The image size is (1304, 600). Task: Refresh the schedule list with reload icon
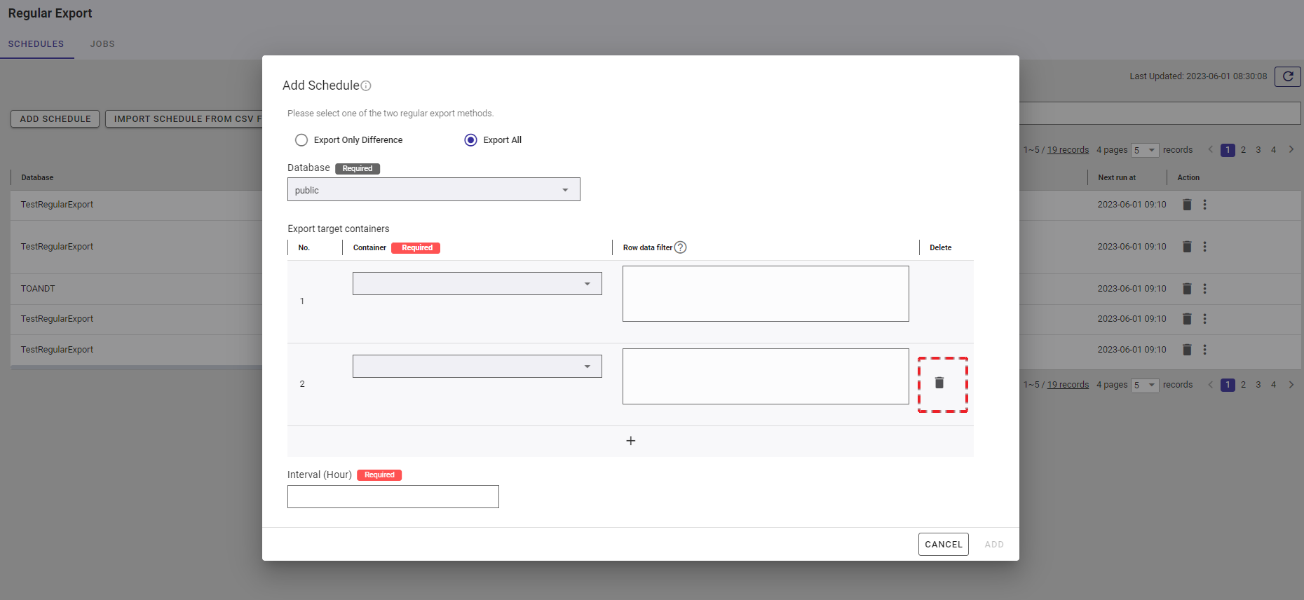(x=1287, y=76)
